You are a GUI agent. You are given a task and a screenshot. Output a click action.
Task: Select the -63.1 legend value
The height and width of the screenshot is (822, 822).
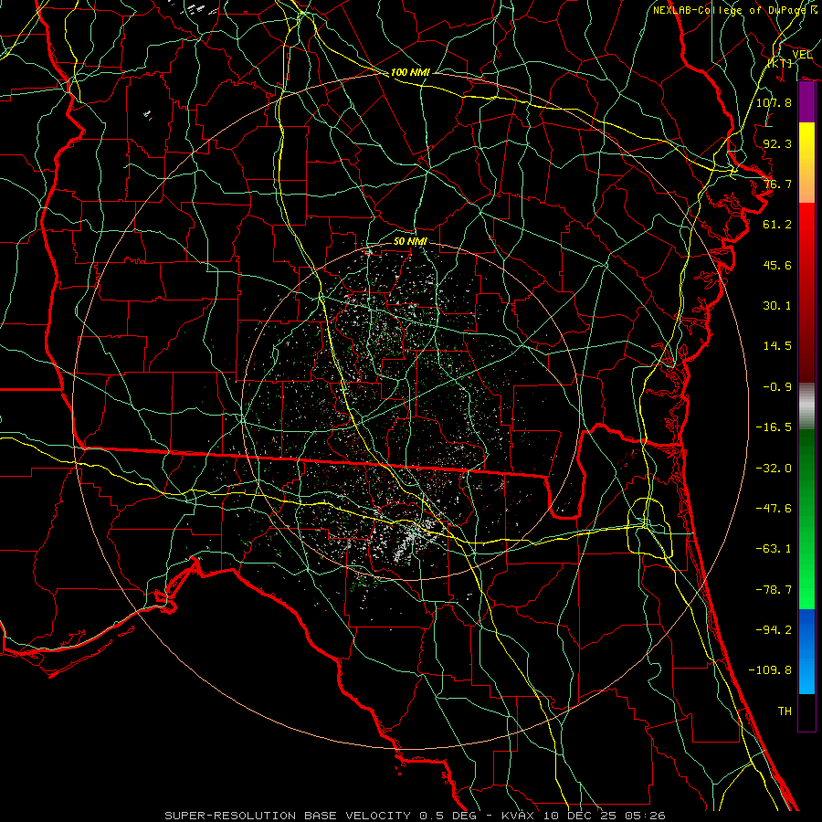coord(774,549)
